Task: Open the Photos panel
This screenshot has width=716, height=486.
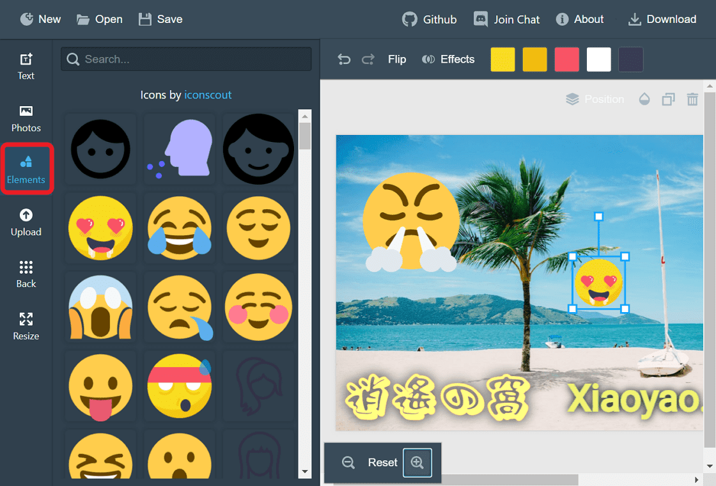Action: pyautogui.click(x=26, y=118)
